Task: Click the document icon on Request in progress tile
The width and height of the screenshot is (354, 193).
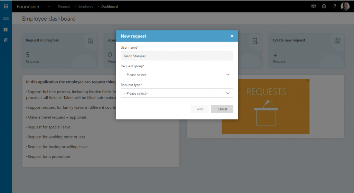Action: pos(90,41)
